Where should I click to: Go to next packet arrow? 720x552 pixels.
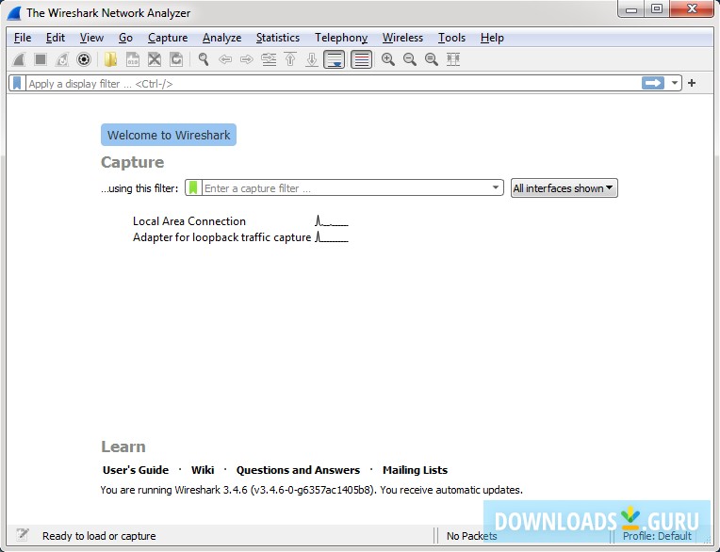click(247, 59)
